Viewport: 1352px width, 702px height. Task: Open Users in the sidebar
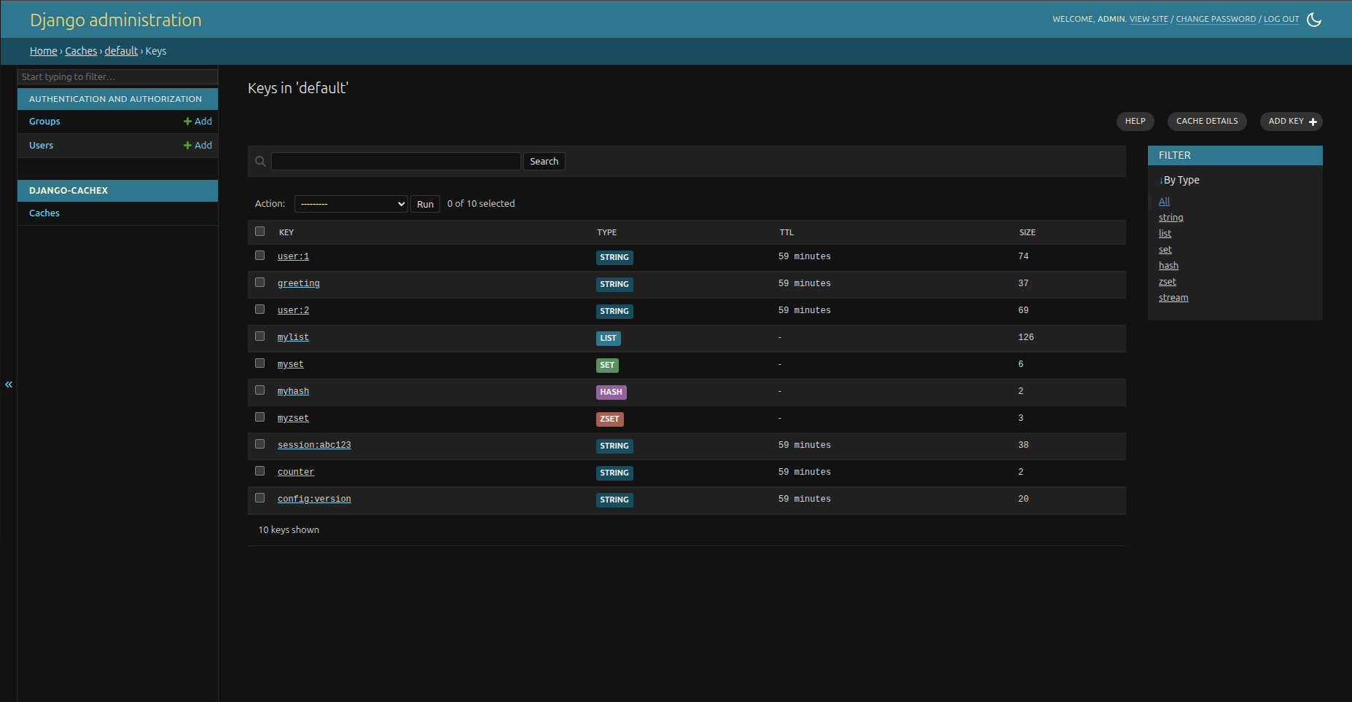coord(41,146)
